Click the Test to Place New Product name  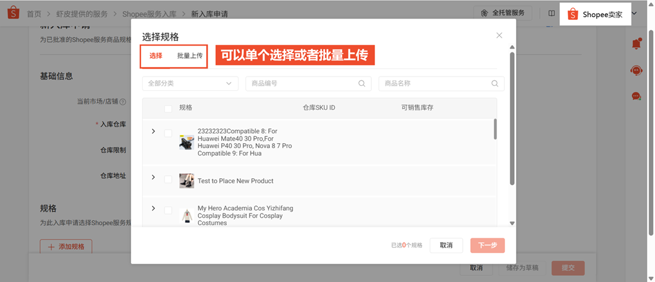click(235, 181)
